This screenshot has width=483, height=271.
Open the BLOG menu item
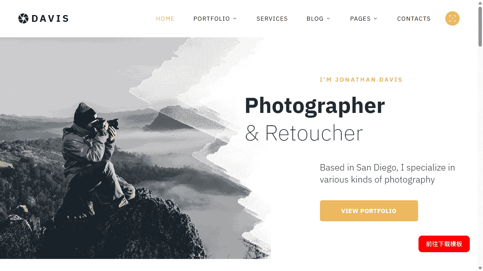[315, 18]
